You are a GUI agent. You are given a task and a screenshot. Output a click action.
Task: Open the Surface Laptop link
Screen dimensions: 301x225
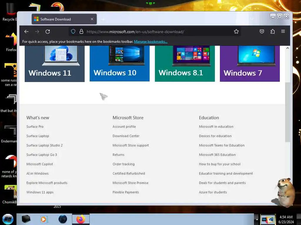tap(38, 136)
